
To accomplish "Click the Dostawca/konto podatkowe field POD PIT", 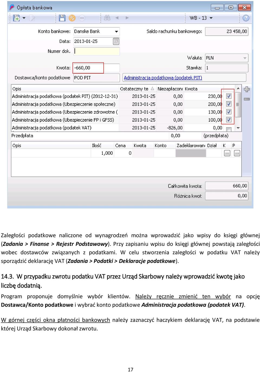I will click(96, 78).
